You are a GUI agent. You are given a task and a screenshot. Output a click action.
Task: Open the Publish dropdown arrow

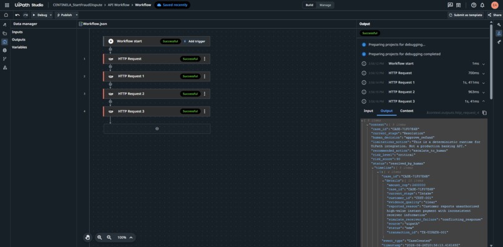coord(76,15)
